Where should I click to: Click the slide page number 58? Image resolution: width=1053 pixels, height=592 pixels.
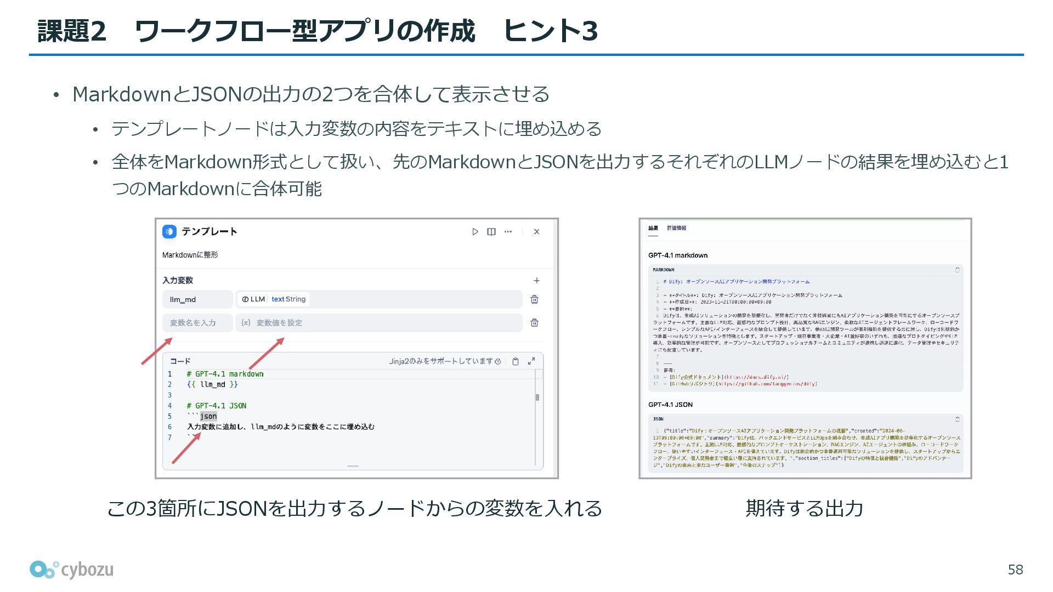pos(1016,570)
